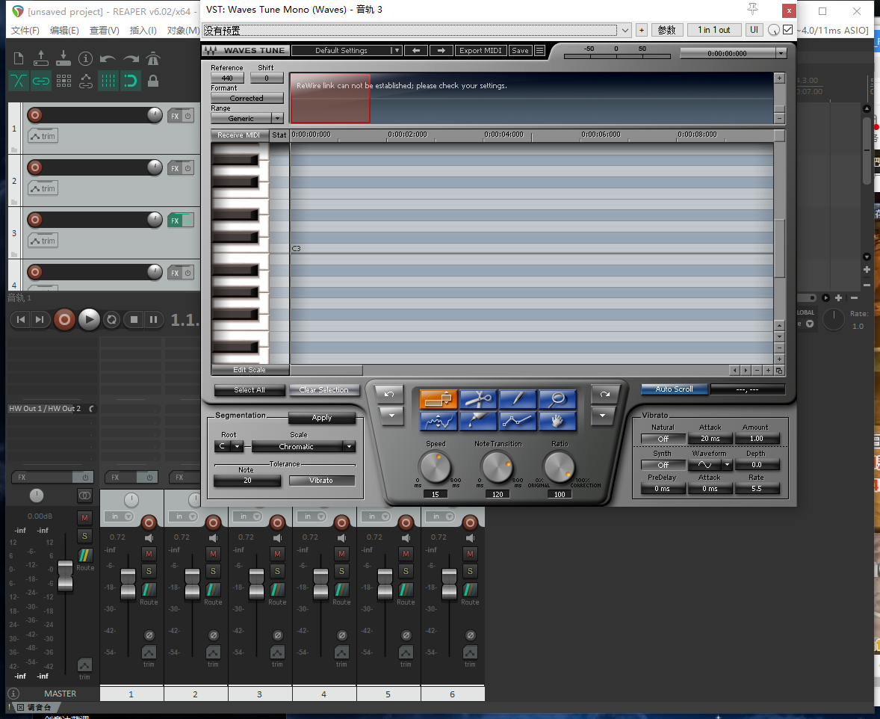
Task: Open mixer channel 1 input dropdown
Action: [128, 516]
